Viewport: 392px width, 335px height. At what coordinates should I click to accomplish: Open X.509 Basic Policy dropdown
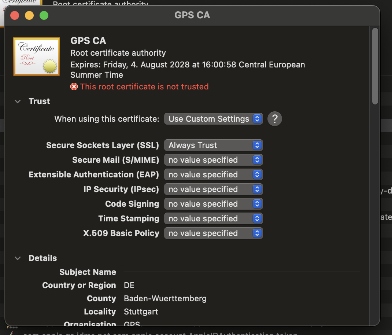point(213,233)
